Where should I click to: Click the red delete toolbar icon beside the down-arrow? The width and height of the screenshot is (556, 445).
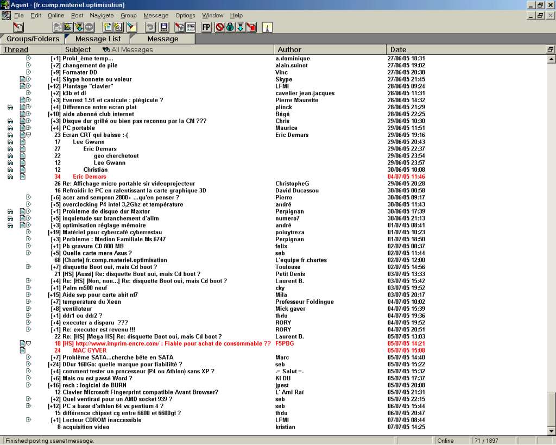click(x=251, y=27)
